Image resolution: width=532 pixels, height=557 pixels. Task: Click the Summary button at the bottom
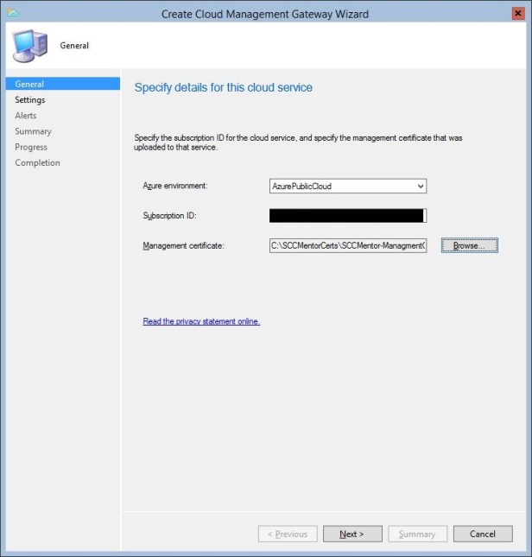tap(418, 534)
